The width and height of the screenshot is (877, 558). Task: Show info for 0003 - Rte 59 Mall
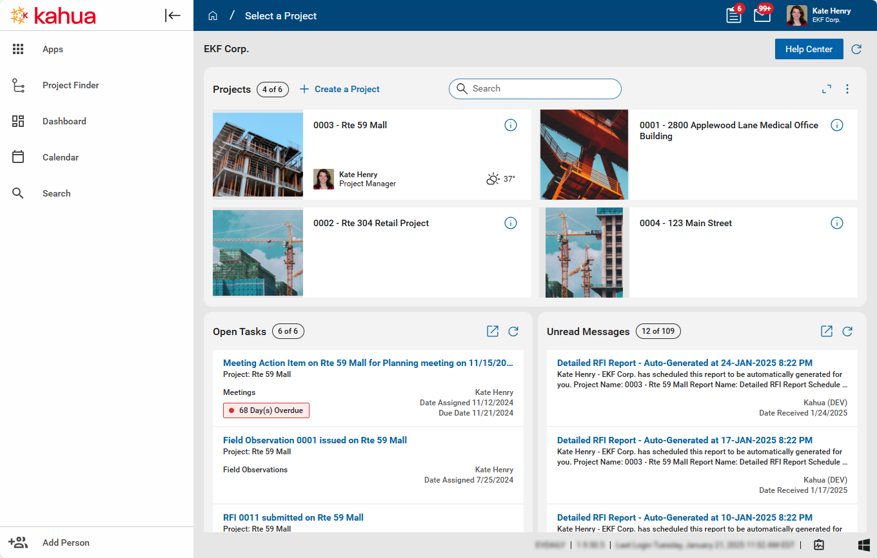[x=510, y=125]
